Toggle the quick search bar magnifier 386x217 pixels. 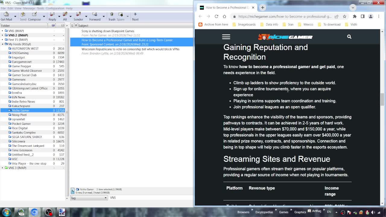tap(73, 191)
